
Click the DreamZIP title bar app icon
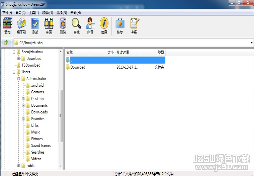click(3, 4)
